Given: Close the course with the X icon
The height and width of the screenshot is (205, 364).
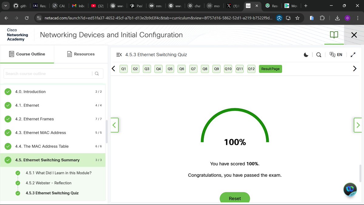Looking at the screenshot, I should click(x=354, y=35).
